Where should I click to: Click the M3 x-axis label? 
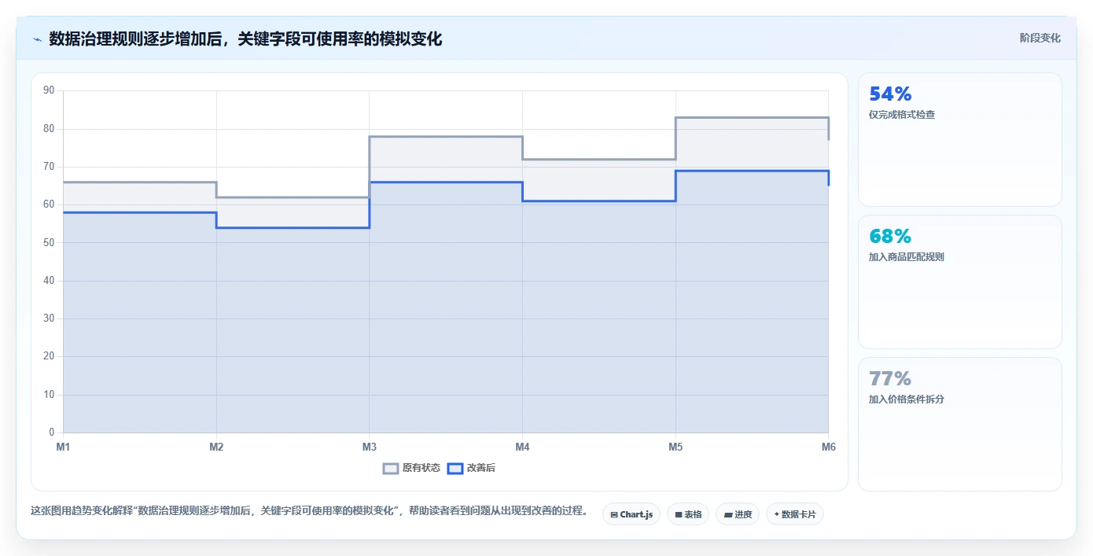click(x=370, y=447)
